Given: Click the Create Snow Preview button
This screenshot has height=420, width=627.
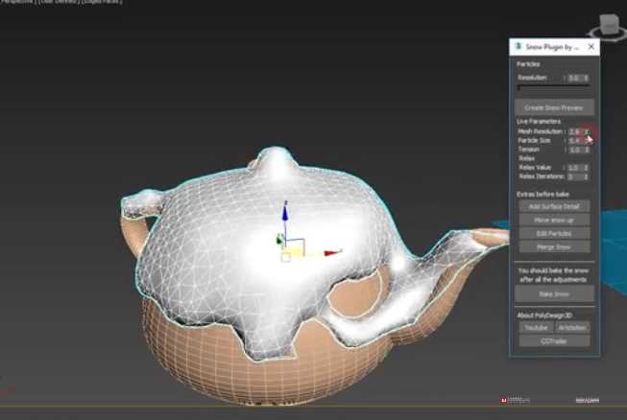Looking at the screenshot, I should 554,107.
